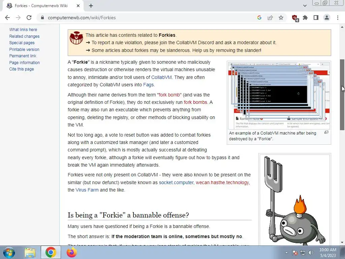Open wecan.hasthe.technology link
The image size is (345, 259).
click(x=222, y=182)
